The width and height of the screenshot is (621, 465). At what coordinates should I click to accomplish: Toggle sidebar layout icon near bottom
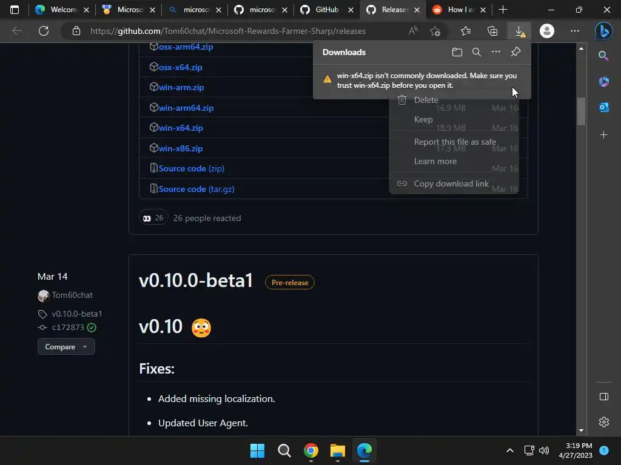[603, 397]
